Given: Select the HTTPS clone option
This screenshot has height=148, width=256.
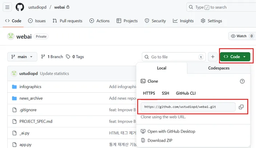Looking at the screenshot, I should (149, 93).
